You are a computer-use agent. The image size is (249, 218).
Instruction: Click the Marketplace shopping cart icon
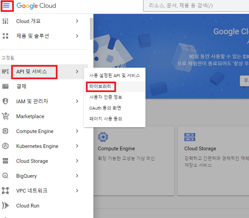tap(5, 116)
